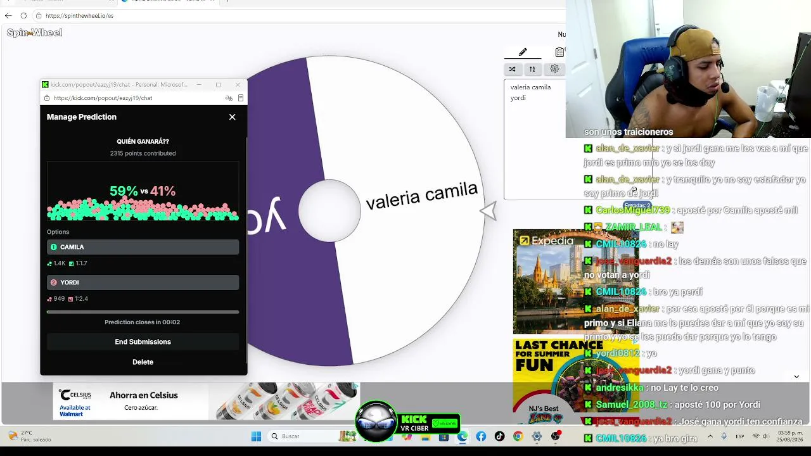Open the weather widget showing 27°C
Viewport: 811px width, 456px height.
(x=29, y=436)
